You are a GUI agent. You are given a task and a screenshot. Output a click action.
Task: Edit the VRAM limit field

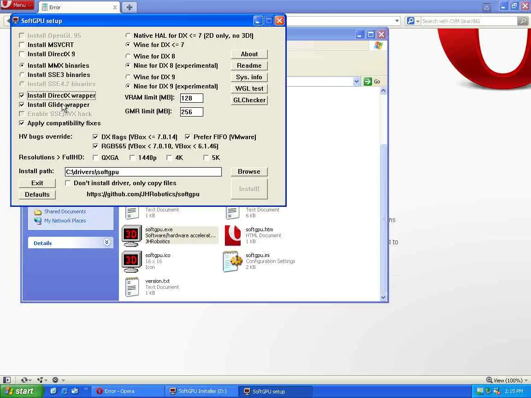tap(192, 98)
